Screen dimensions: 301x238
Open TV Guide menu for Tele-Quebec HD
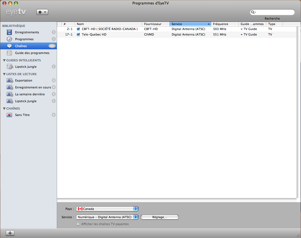point(249,34)
